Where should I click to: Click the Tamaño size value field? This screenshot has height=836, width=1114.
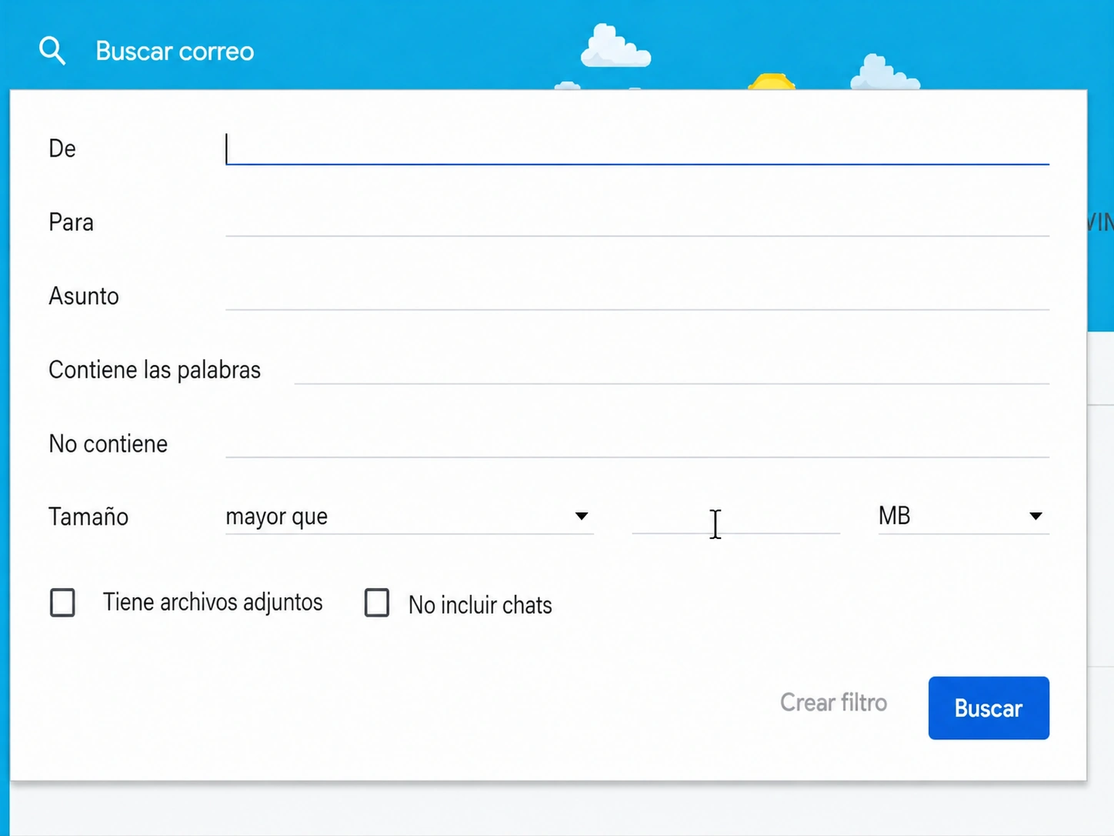(x=735, y=517)
